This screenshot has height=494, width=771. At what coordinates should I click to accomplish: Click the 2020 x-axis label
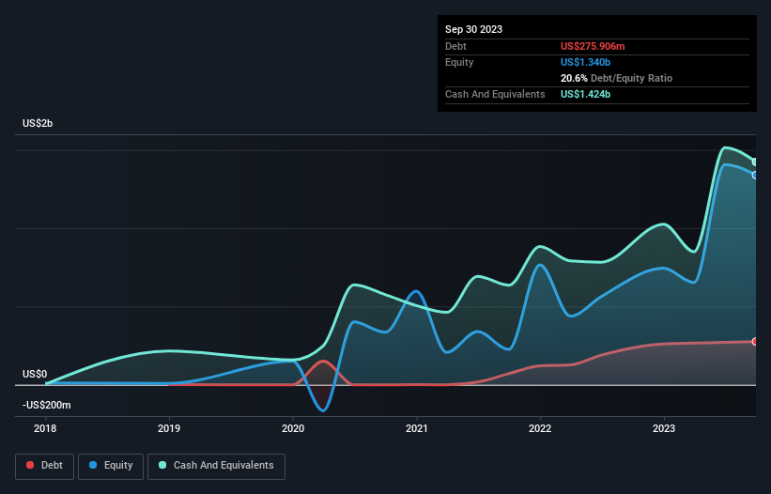pyautogui.click(x=293, y=428)
